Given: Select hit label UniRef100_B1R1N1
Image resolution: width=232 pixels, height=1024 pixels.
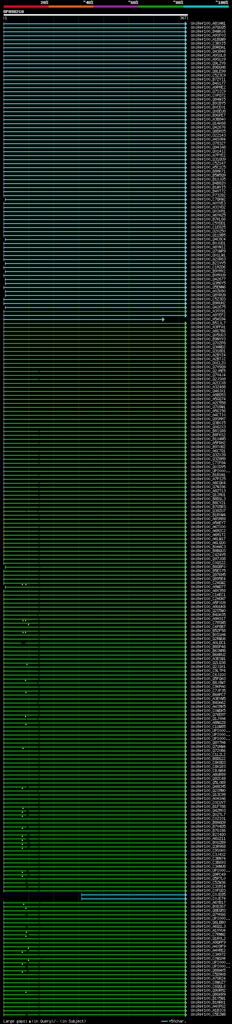Looking at the screenshot, I should [208, 475].
